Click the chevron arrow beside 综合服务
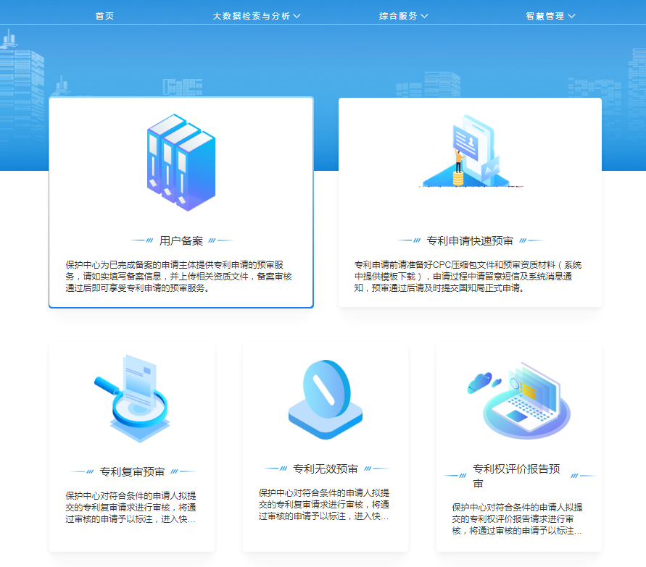 (424, 16)
